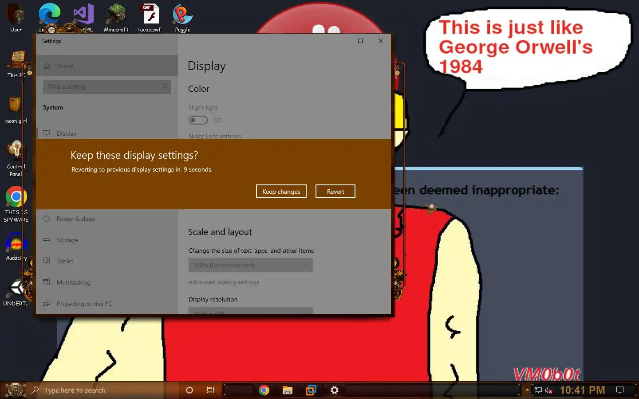This screenshot has width=639, height=399.
Task: Click the Home icon in Settings sidebar
Action: pyautogui.click(x=47, y=66)
